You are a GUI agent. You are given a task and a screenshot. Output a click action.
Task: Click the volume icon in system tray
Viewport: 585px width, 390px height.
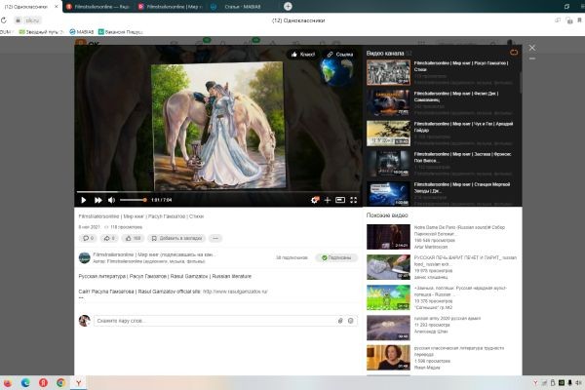click(578, 383)
